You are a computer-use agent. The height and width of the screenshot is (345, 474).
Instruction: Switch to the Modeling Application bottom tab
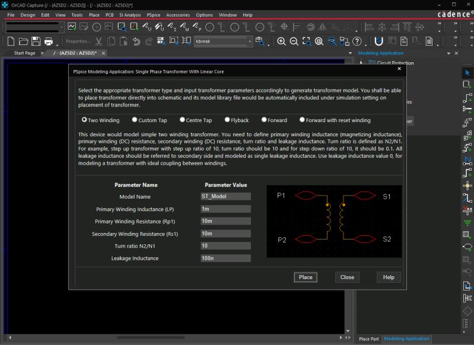[406, 338]
